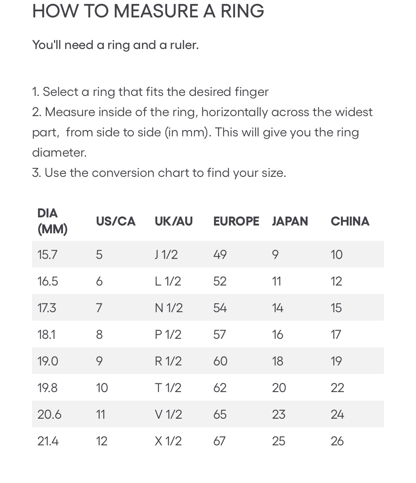Select China size 24 cell
This screenshot has width=416, height=483.
(337, 414)
